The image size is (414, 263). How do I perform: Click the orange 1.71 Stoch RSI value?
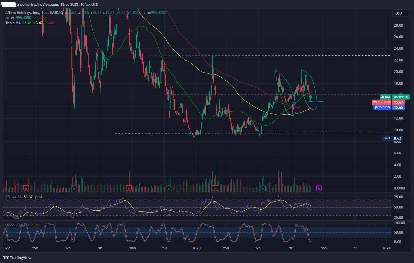[35, 225]
